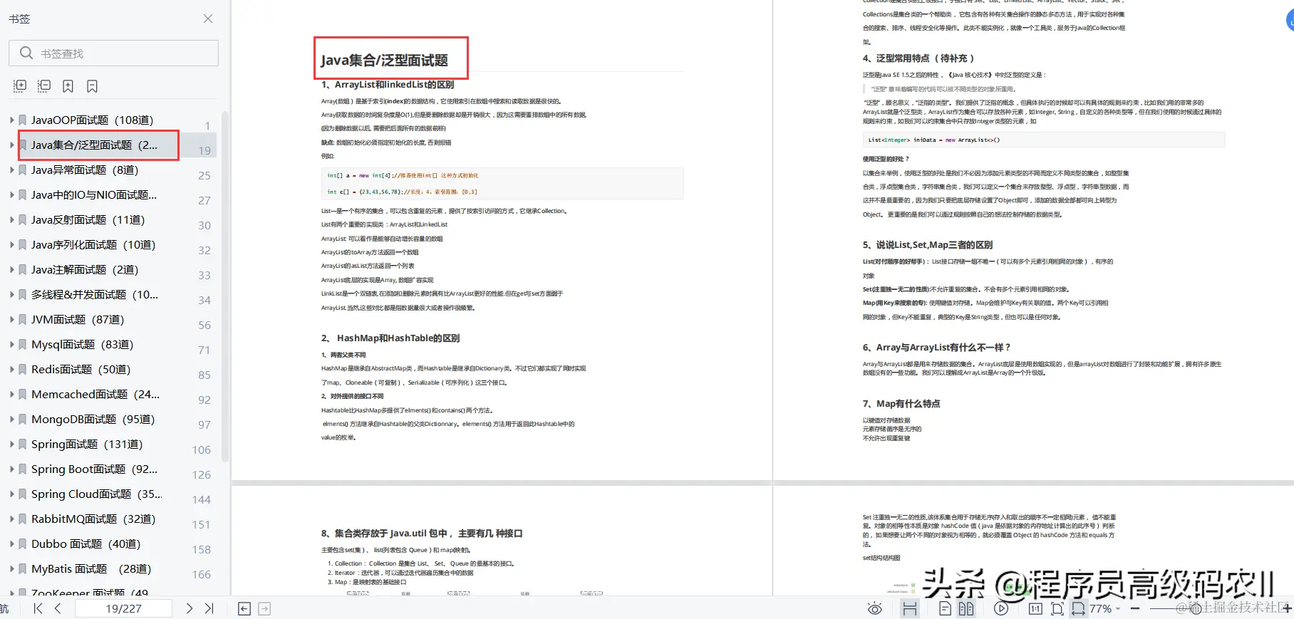Screen dimensions: 1294x619
Task: Fit page to window icon
Action: (1057, 608)
